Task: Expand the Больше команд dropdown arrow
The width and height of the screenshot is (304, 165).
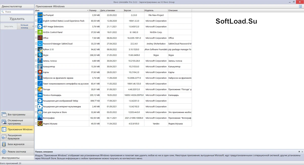Action: click(x=33, y=26)
